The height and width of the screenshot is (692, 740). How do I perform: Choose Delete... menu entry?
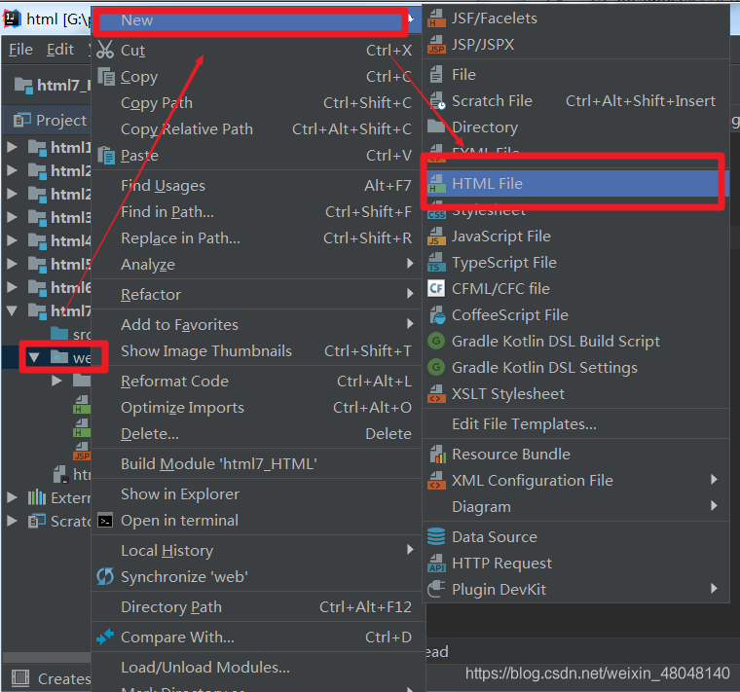[255, 434]
